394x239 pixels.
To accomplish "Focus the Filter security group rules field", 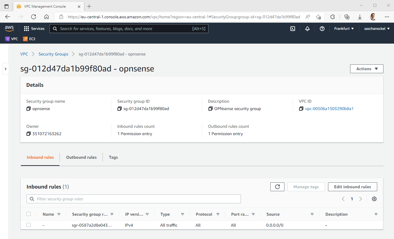I will pyautogui.click(x=134, y=199).
